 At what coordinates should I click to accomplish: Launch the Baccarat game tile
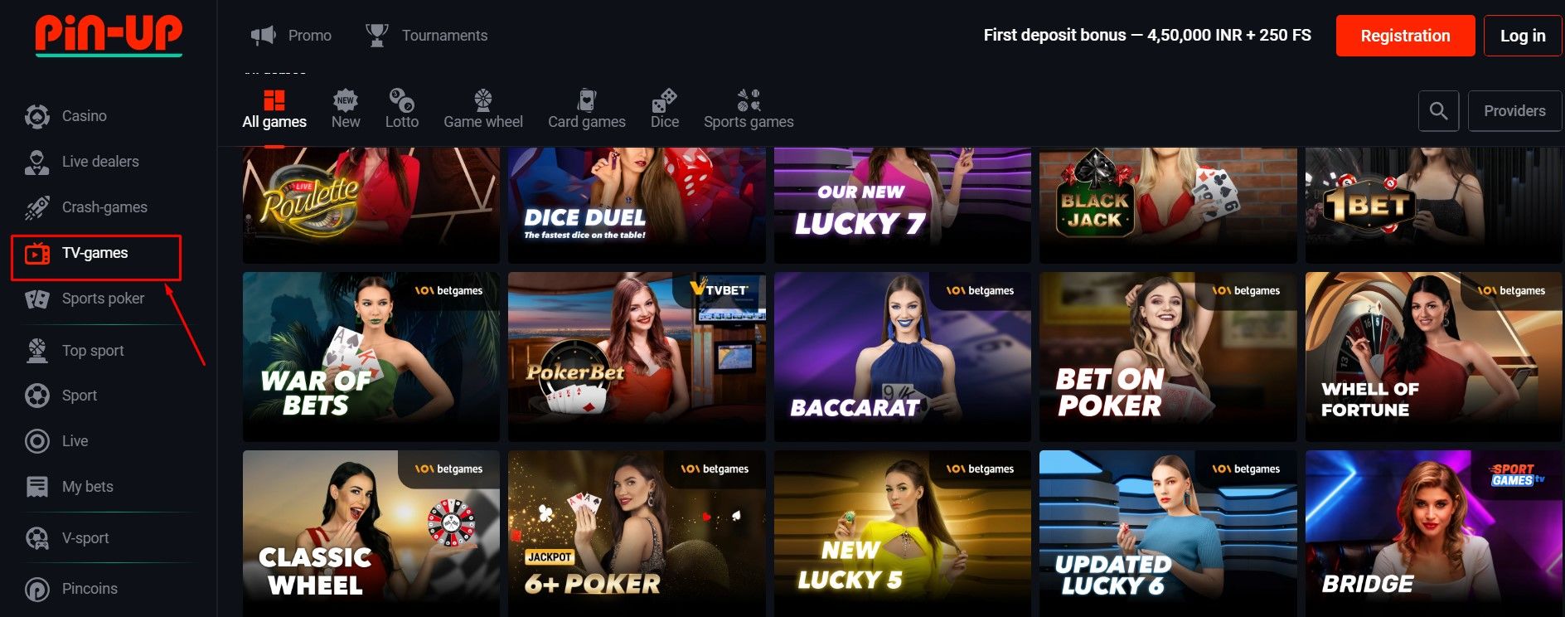click(x=902, y=357)
